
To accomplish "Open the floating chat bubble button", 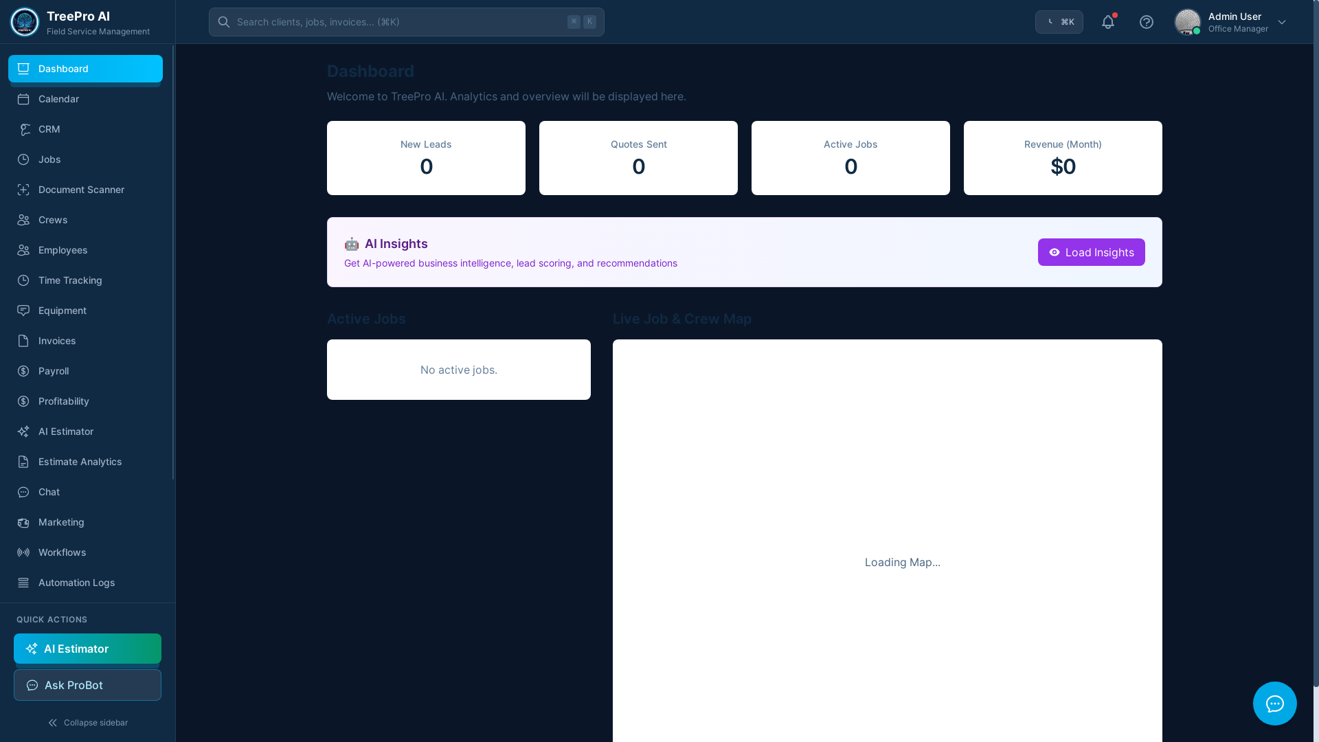I will tap(1275, 704).
